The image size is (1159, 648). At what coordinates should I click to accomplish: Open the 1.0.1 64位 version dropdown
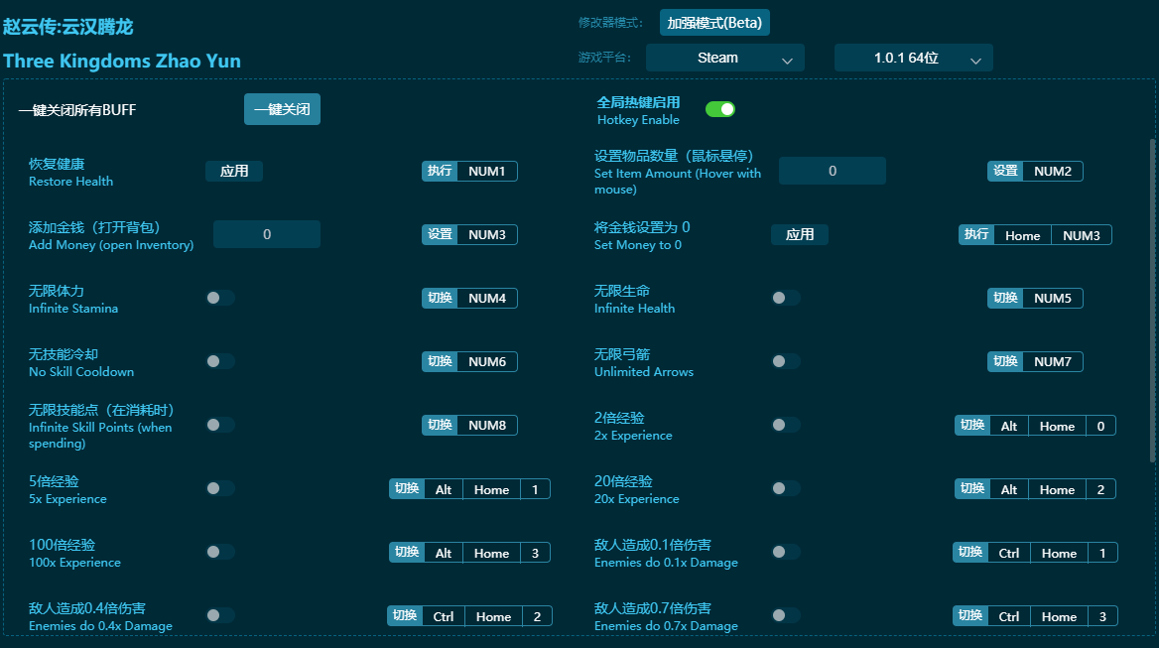pos(913,58)
